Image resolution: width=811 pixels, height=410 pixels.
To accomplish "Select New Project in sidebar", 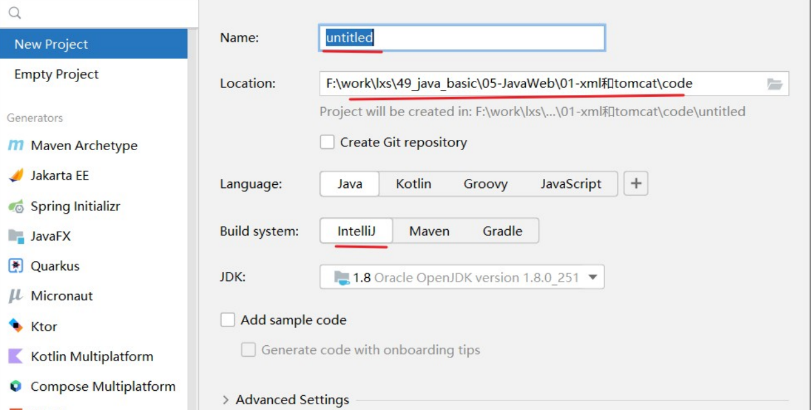I will point(94,44).
